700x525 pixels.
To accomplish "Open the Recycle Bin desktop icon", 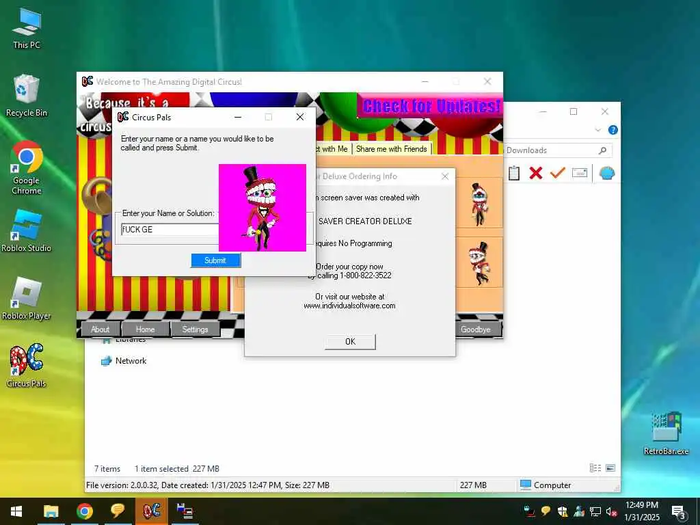I will (27, 96).
